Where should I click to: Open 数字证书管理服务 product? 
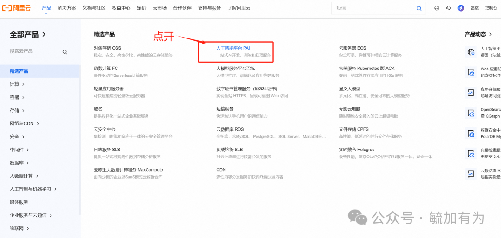click(x=247, y=89)
